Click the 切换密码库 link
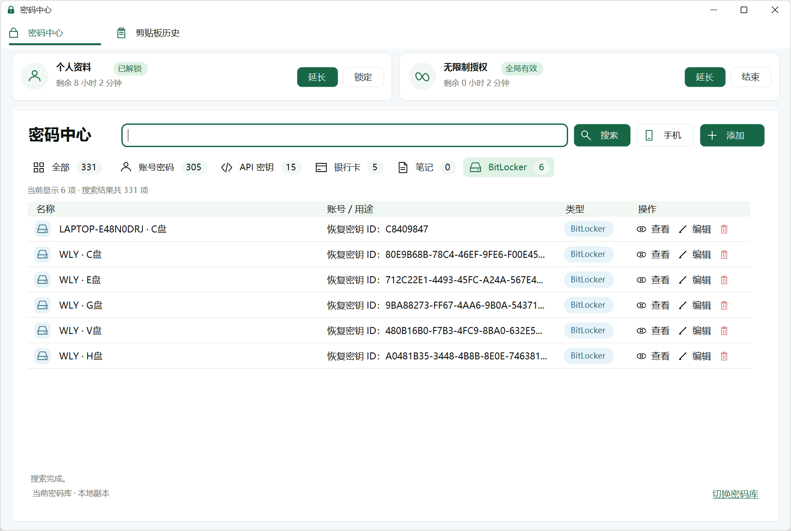Image resolution: width=791 pixels, height=531 pixels. tap(735, 494)
